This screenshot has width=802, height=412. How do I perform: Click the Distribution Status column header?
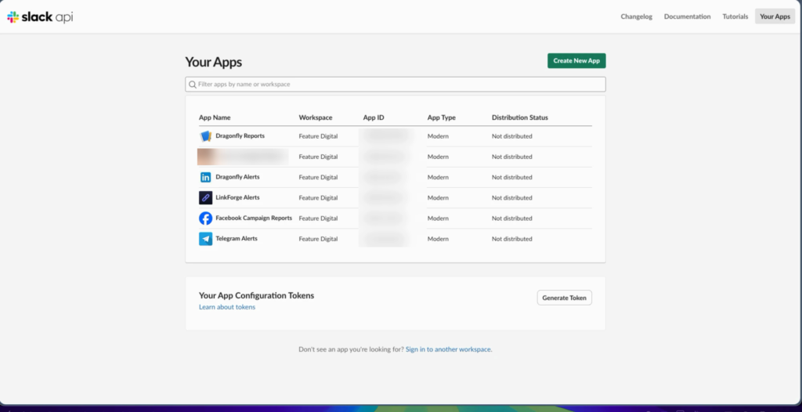click(520, 117)
